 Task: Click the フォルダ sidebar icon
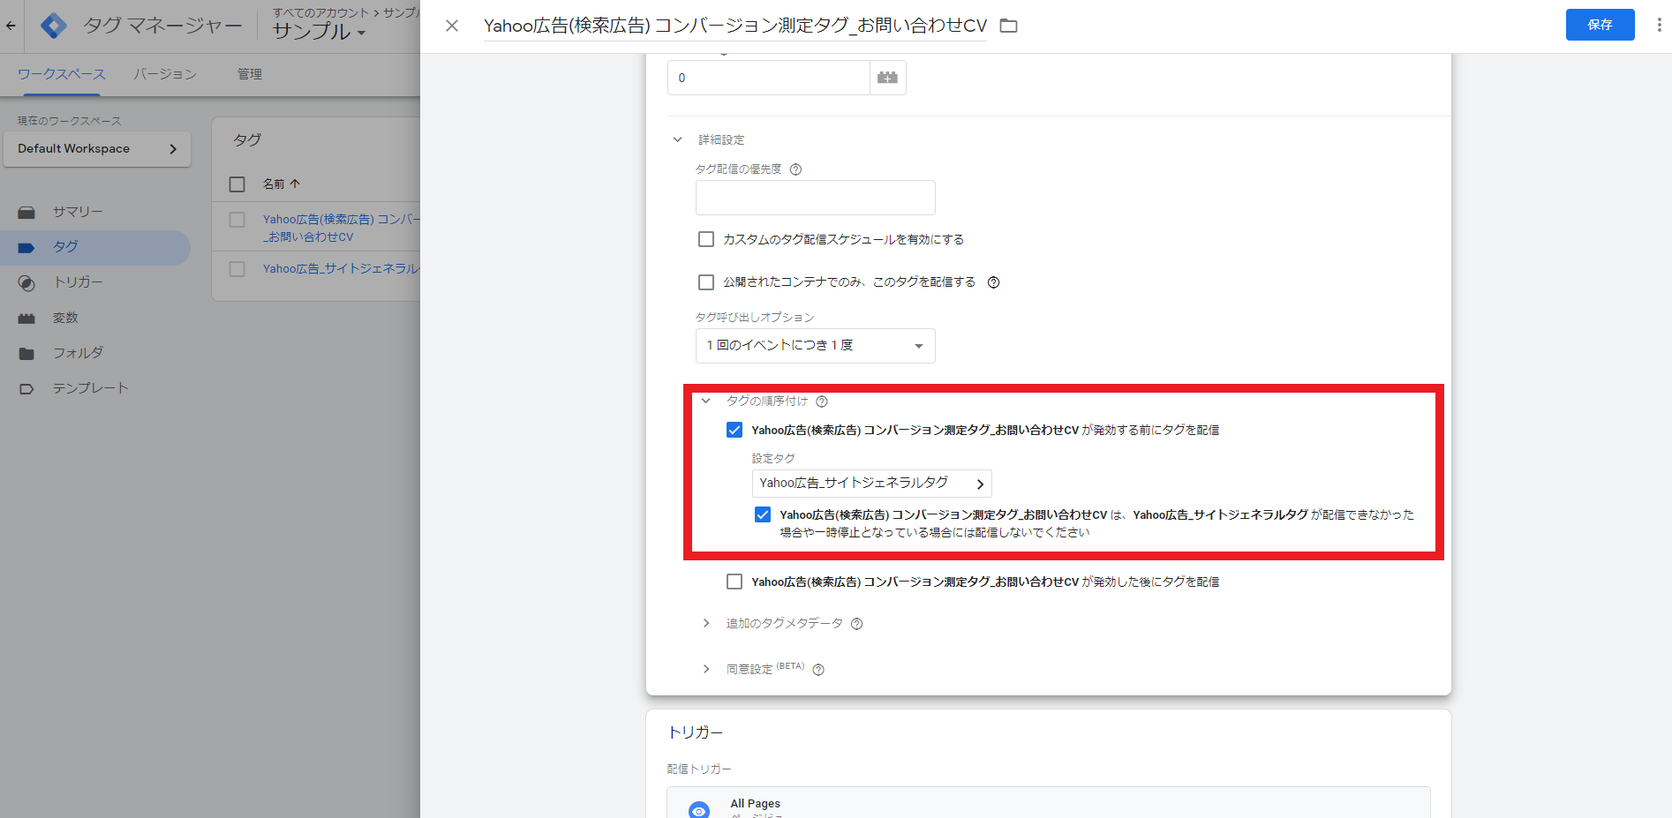(26, 353)
